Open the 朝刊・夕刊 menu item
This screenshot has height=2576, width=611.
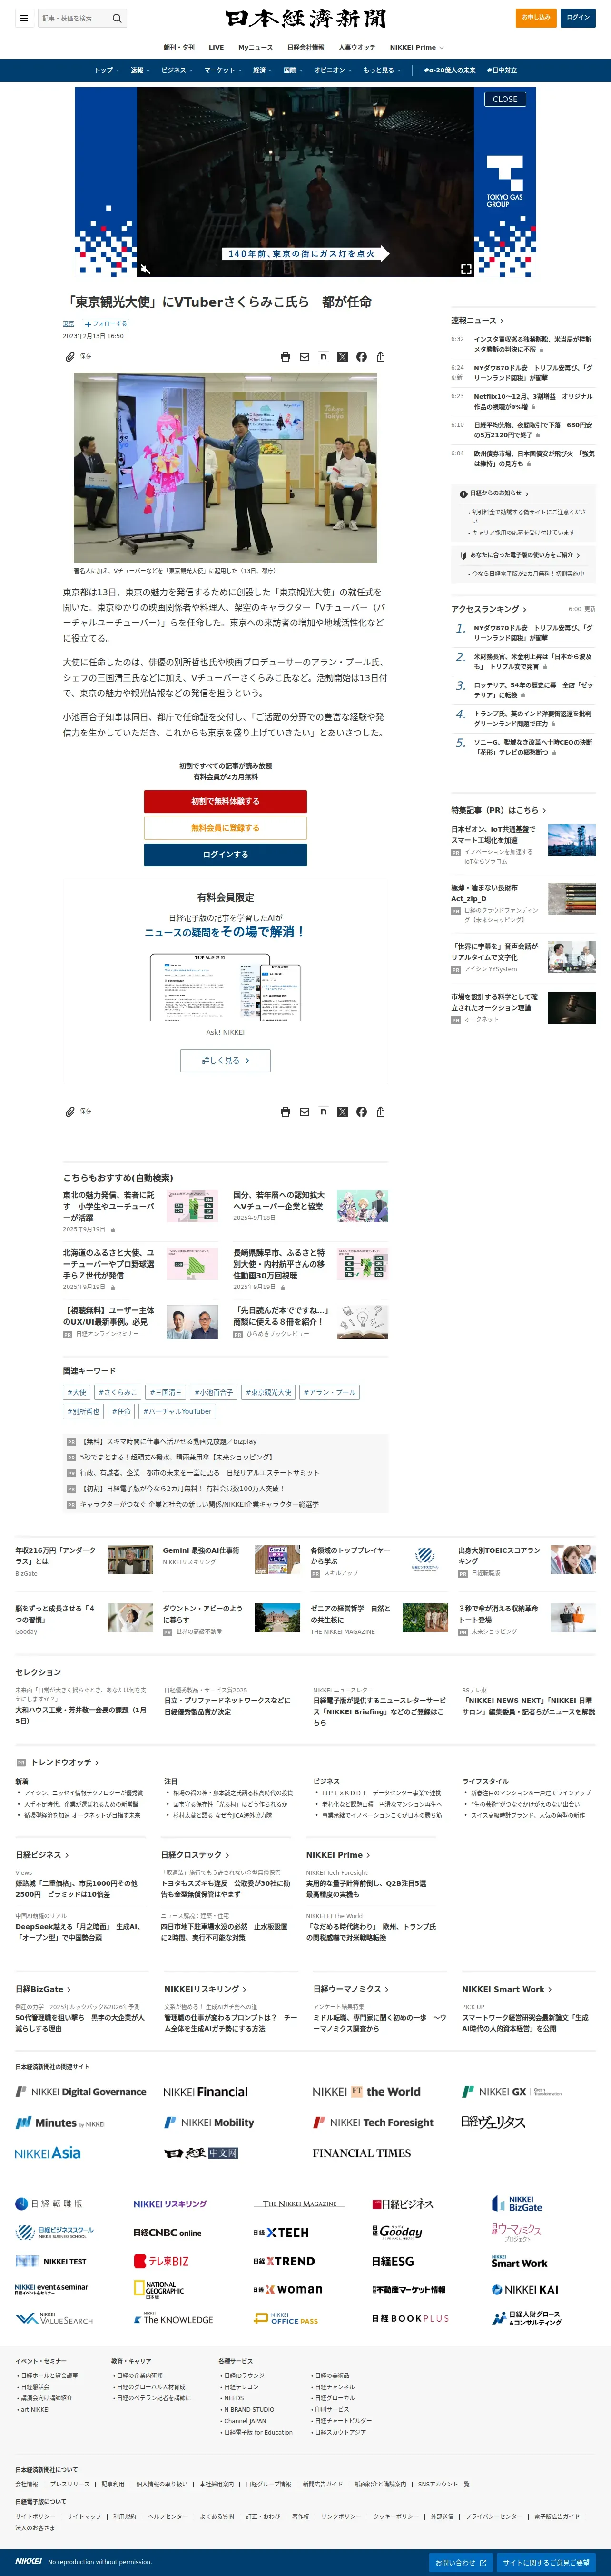[180, 47]
